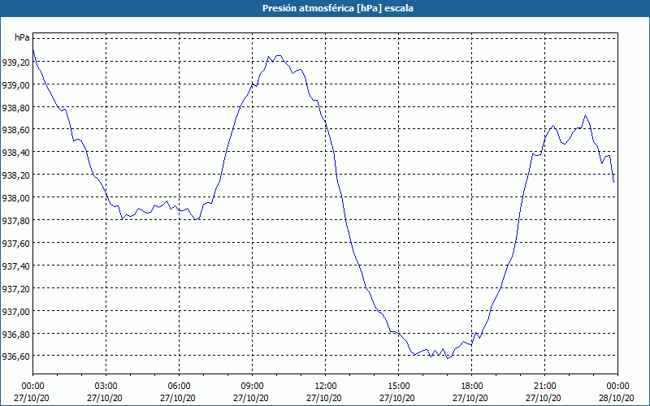Select the 937,00 y-axis value
Viewport: 650px width, 406px height.
coord(15,312)
